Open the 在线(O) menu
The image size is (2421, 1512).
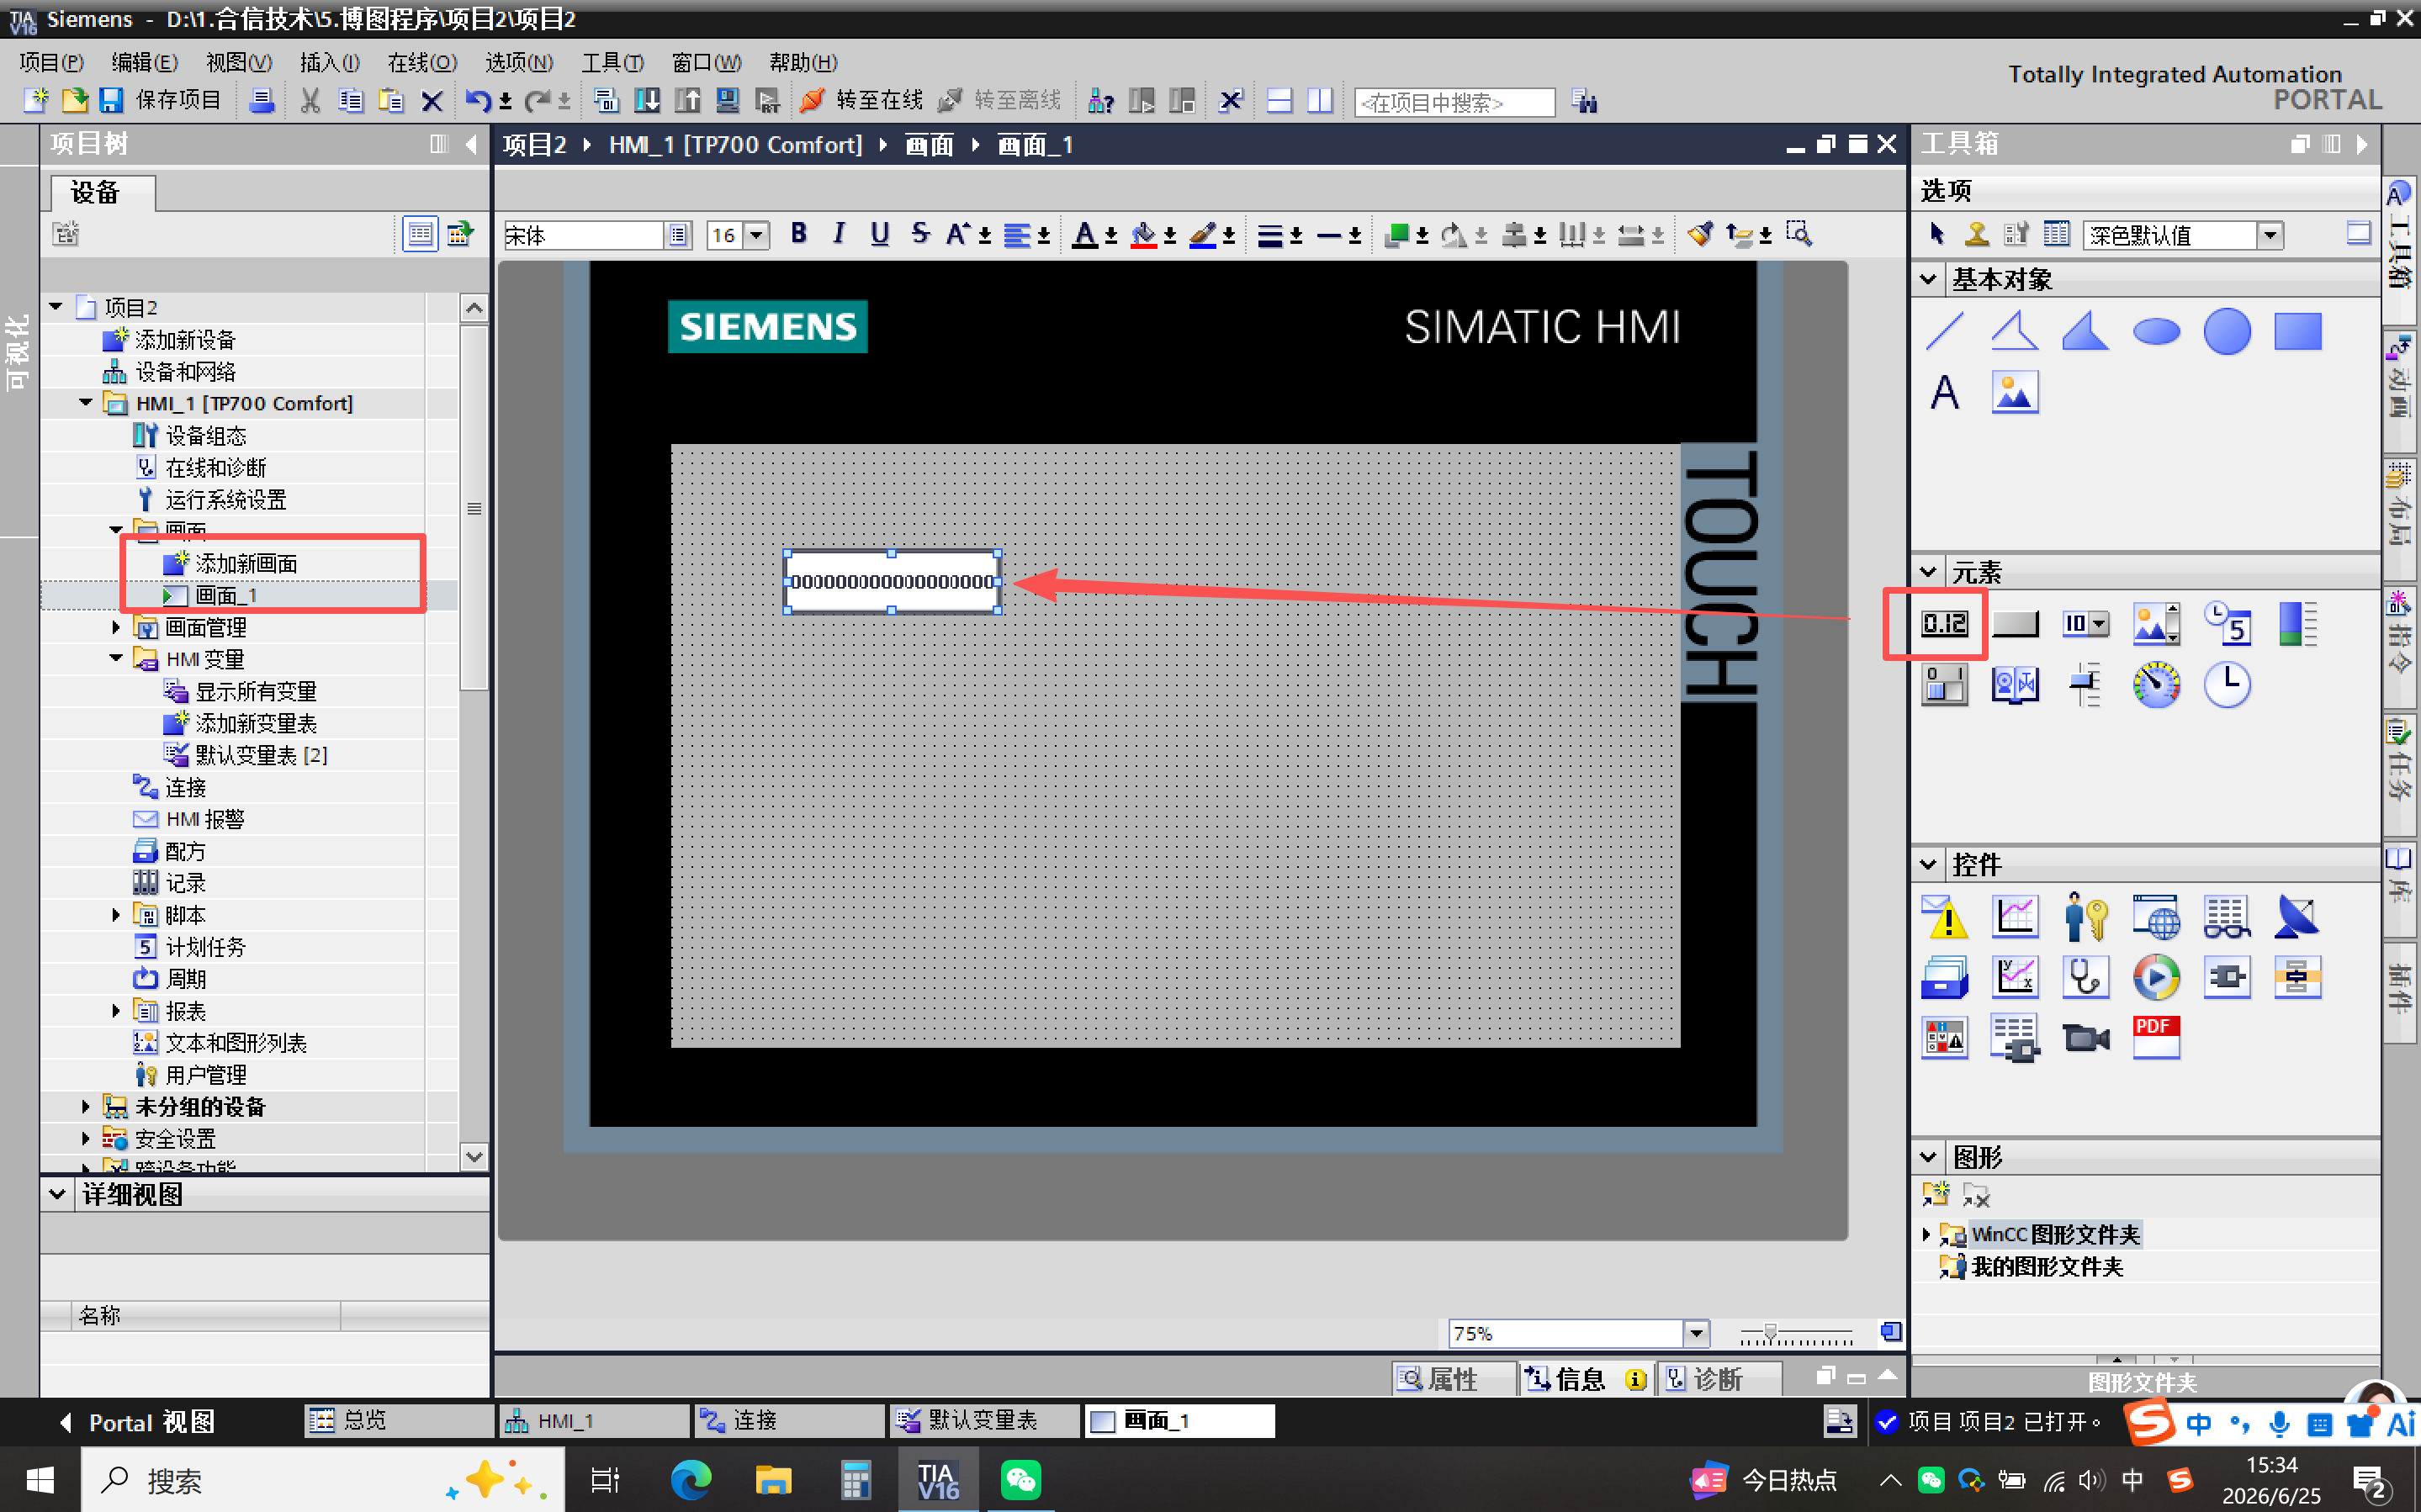(x=422, y=62)
